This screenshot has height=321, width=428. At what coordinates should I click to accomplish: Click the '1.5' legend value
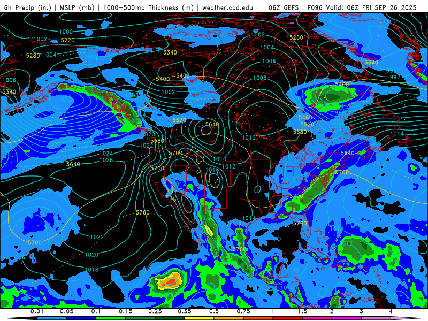click(x=302, y=311)
